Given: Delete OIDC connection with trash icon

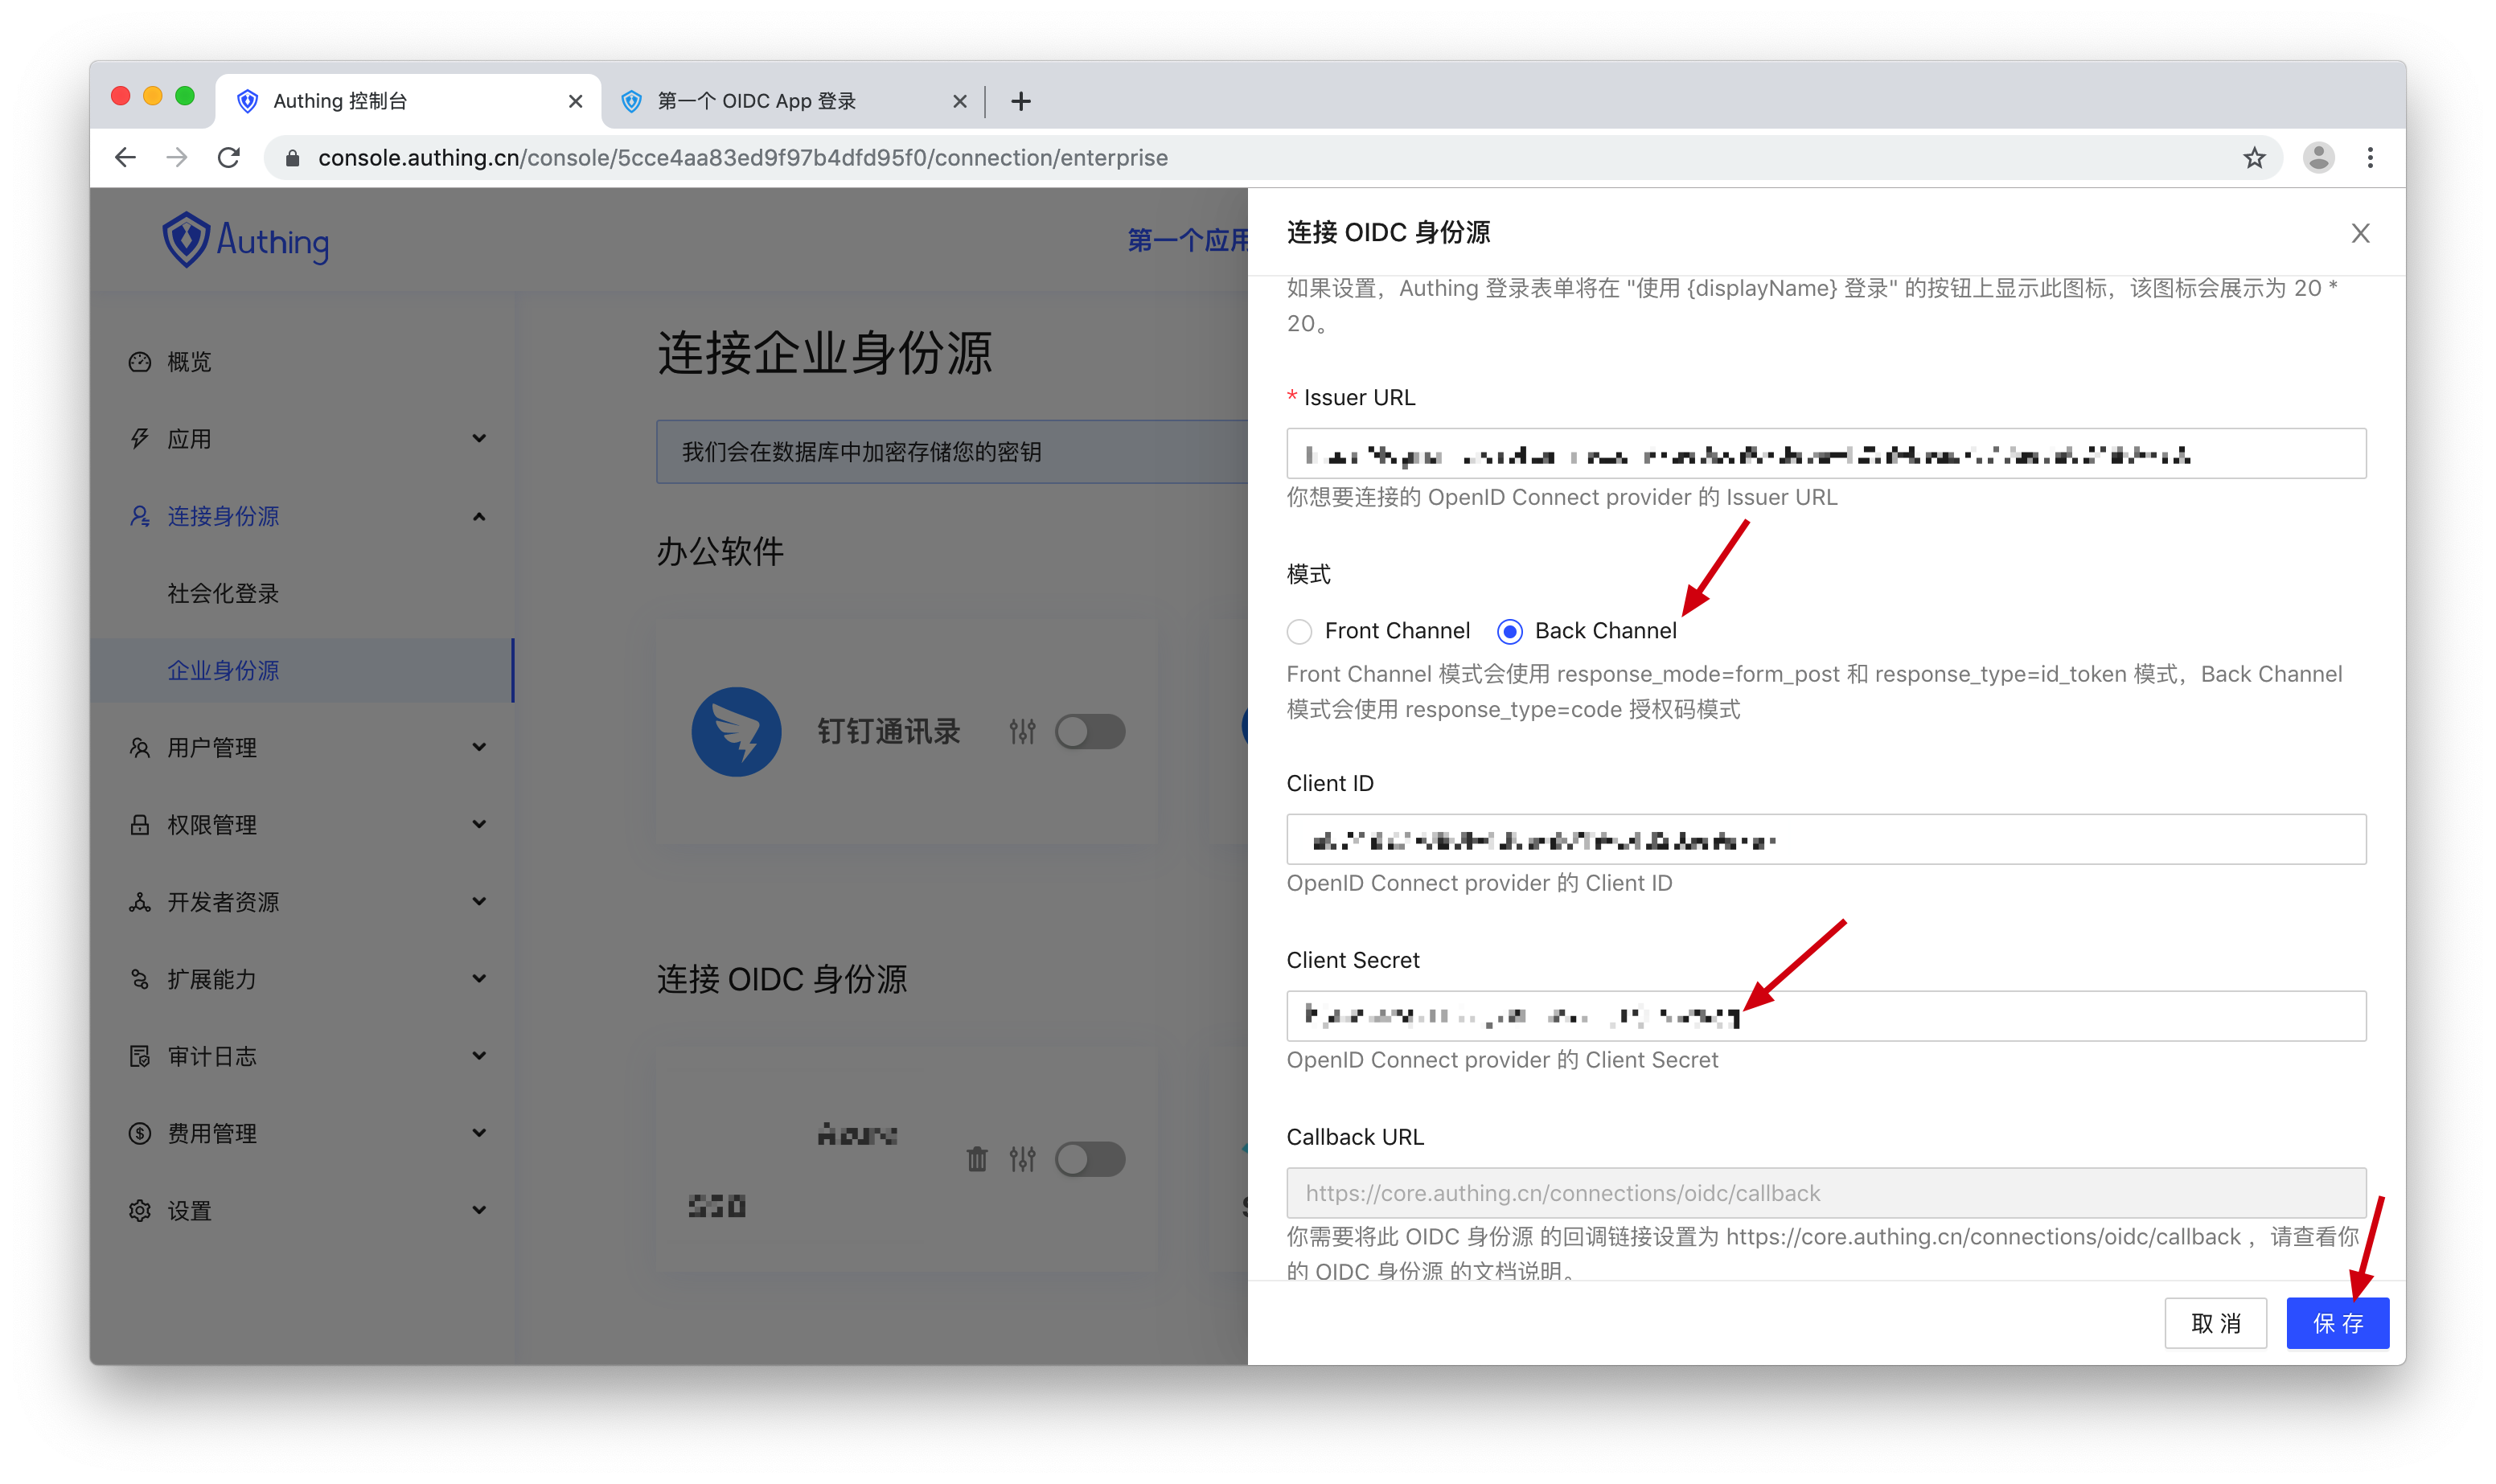Looking at the screenshot, I should pos(977,1159).
